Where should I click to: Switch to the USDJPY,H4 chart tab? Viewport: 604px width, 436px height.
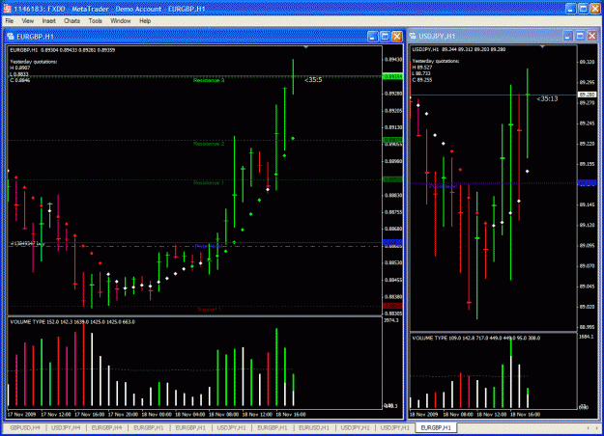pos(66,427)
